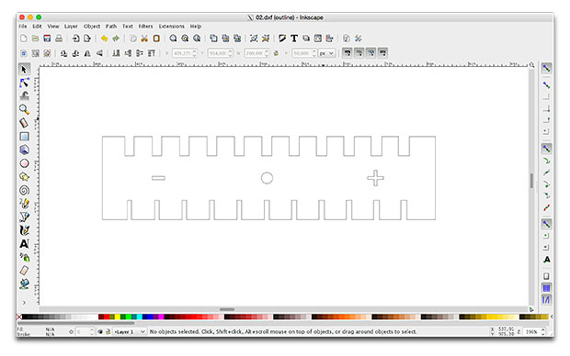
Task: Click the Import icon
Action: pos(75,39)
